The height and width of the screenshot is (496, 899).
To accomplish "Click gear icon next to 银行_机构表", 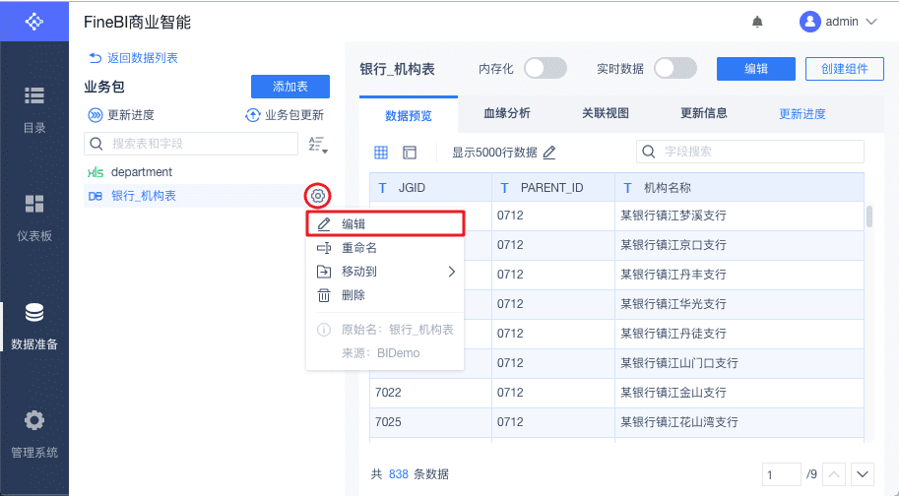I will point(318,196).
